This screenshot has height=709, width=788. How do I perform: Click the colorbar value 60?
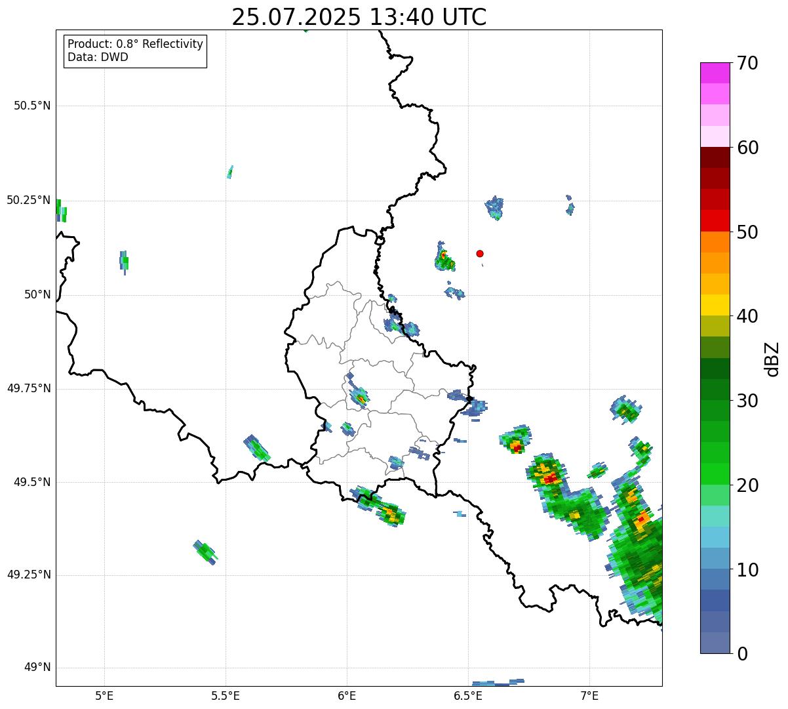click(x=748, y=148)
